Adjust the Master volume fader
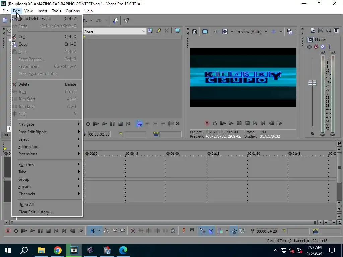 313,83
